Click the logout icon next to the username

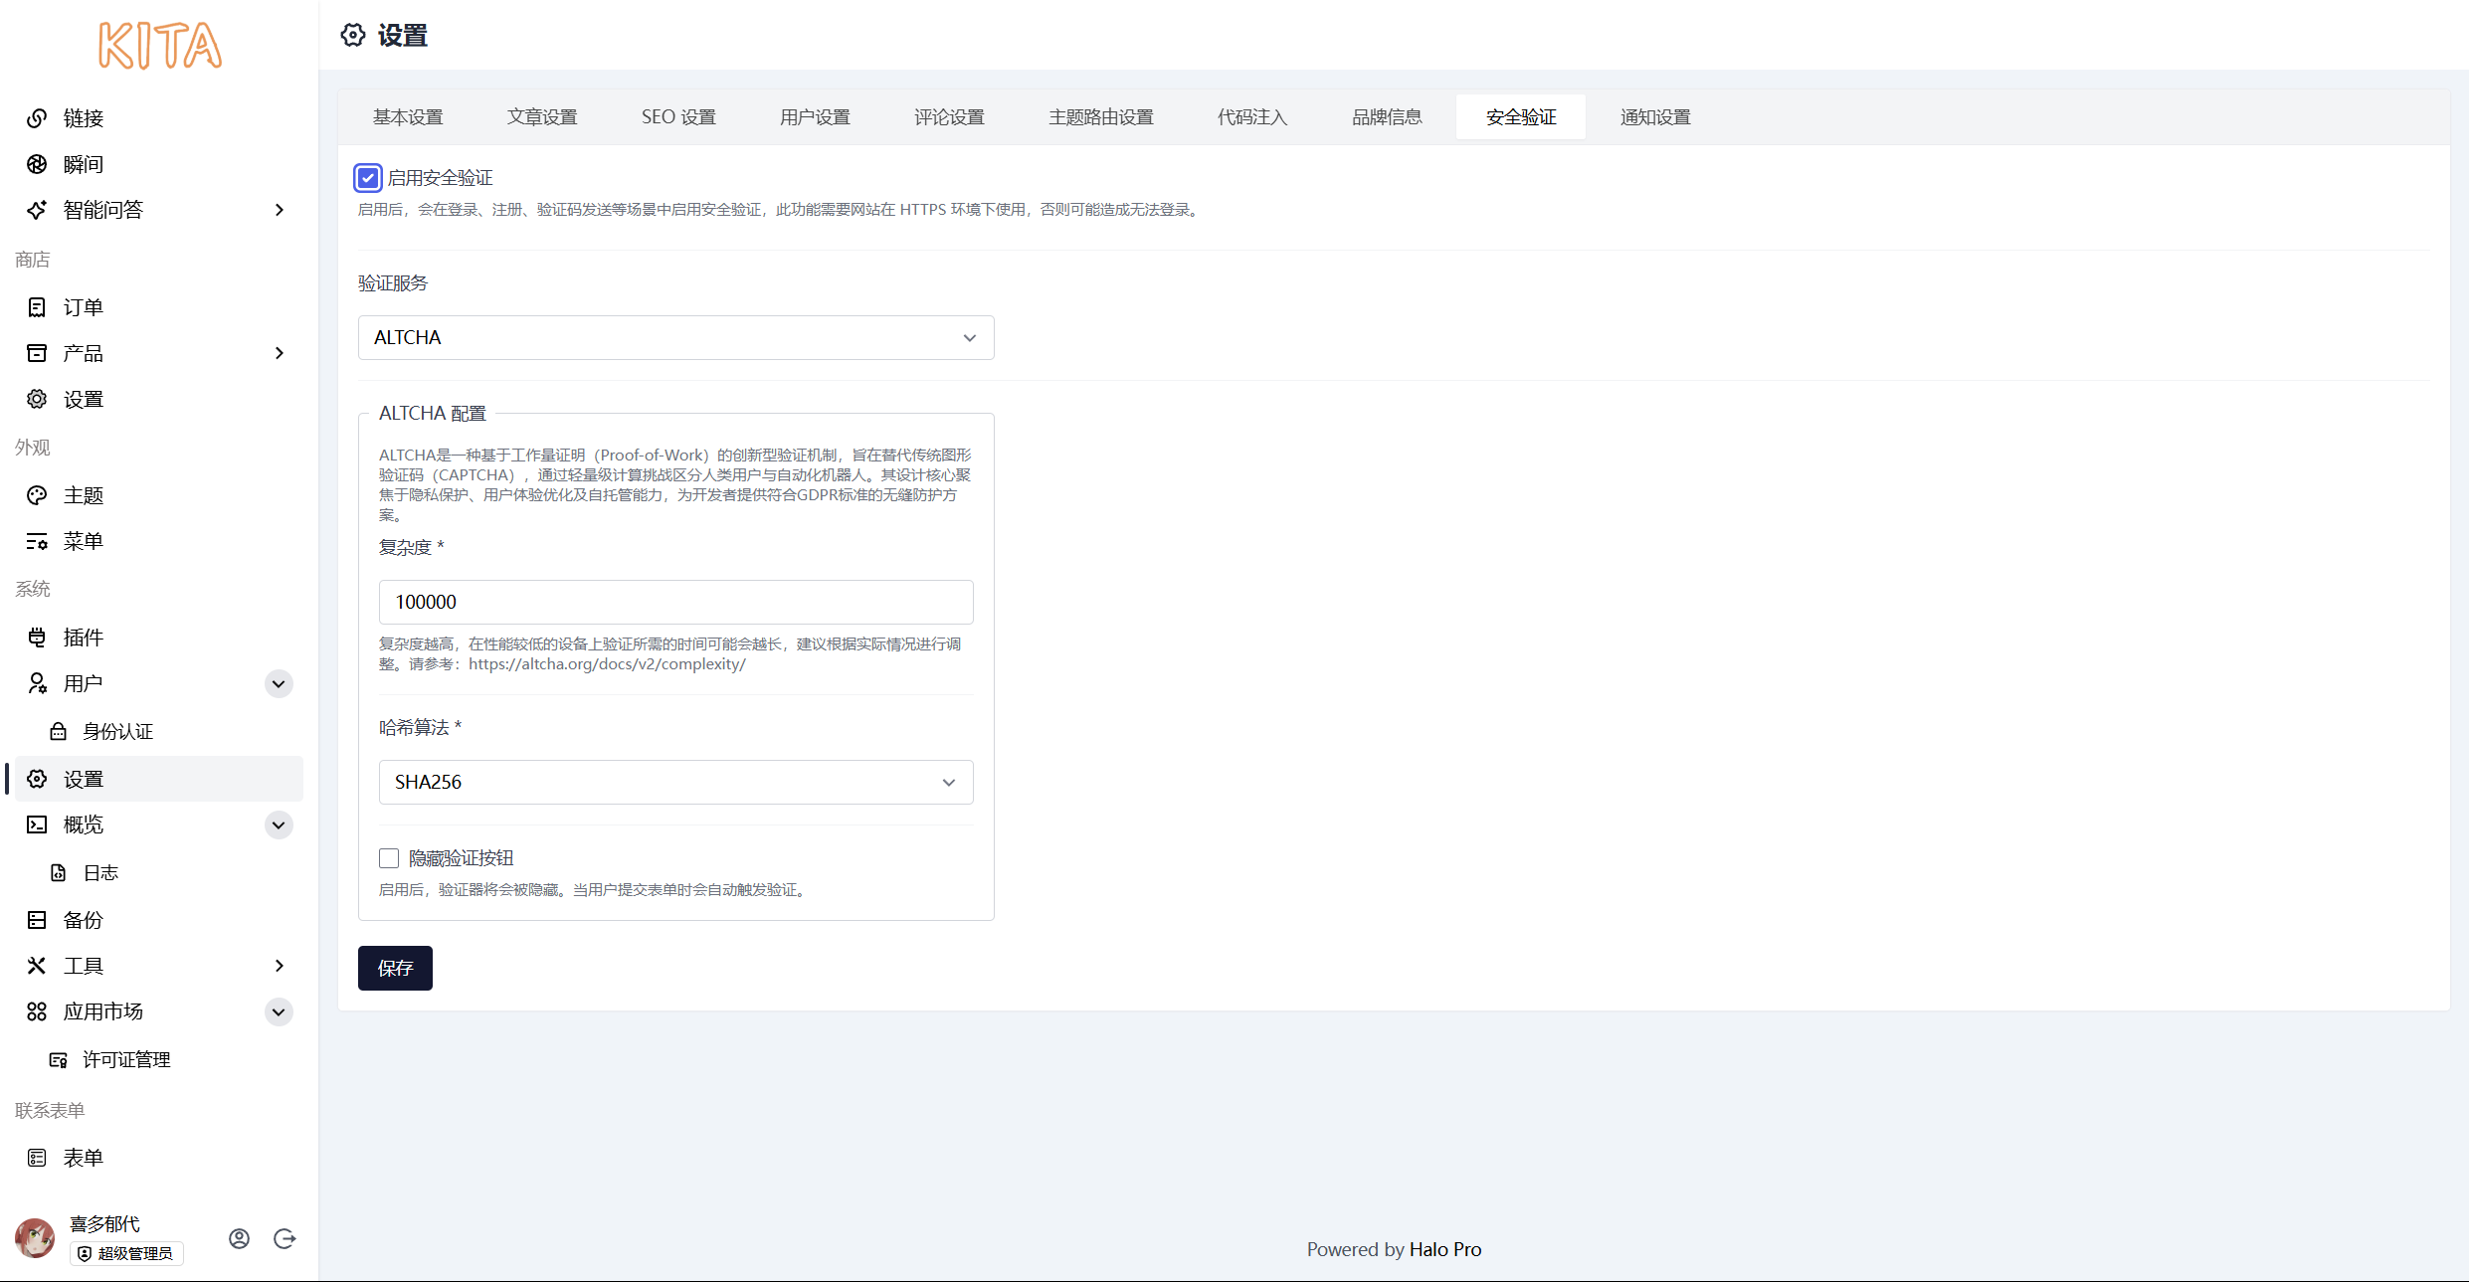[x=285, y=1238]
